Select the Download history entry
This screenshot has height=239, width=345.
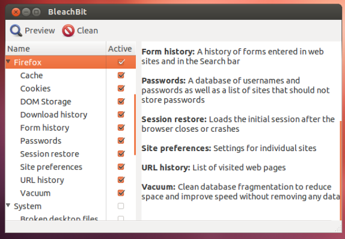point(53,114)
